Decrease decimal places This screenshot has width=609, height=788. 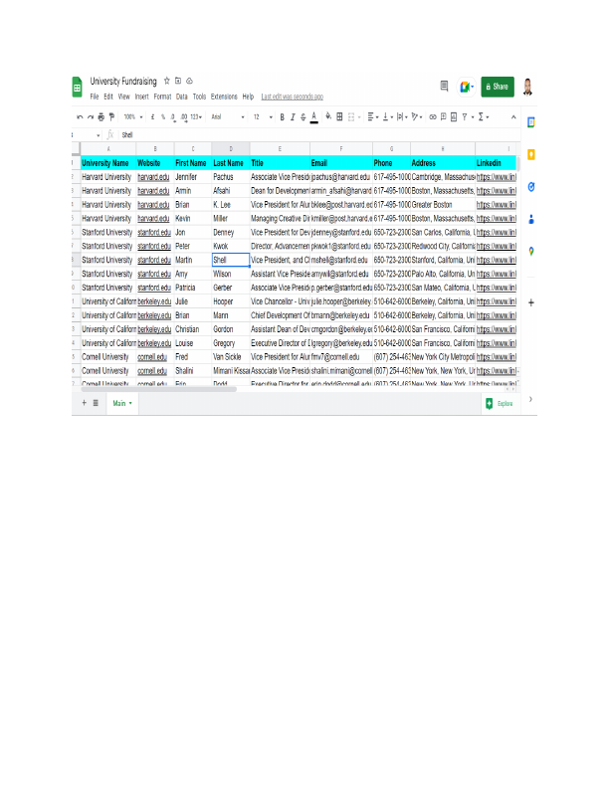[173, 117]
